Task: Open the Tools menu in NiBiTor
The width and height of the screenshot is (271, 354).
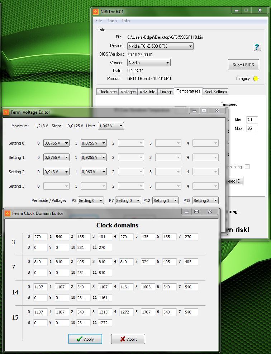Action: point(112,21)
